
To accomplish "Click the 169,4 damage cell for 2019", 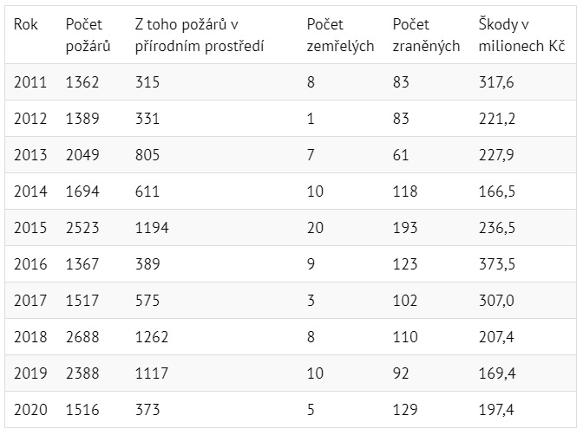I will (x=496, y=373).
